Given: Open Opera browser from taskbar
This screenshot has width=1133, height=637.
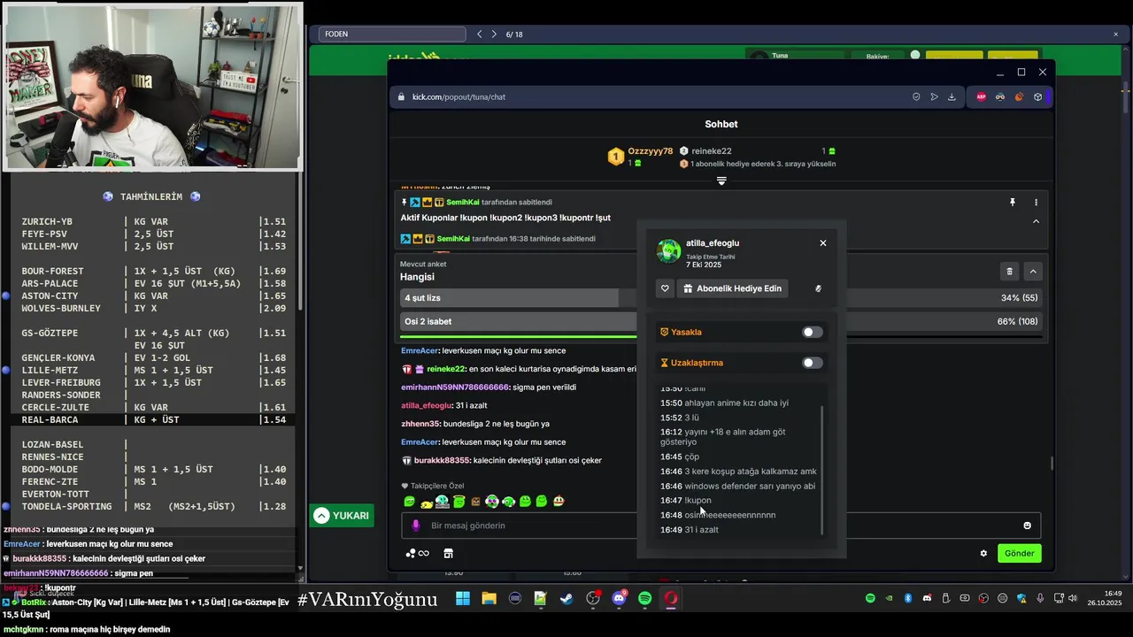Looking at the screenshot, I should click(x=671, y=599).
